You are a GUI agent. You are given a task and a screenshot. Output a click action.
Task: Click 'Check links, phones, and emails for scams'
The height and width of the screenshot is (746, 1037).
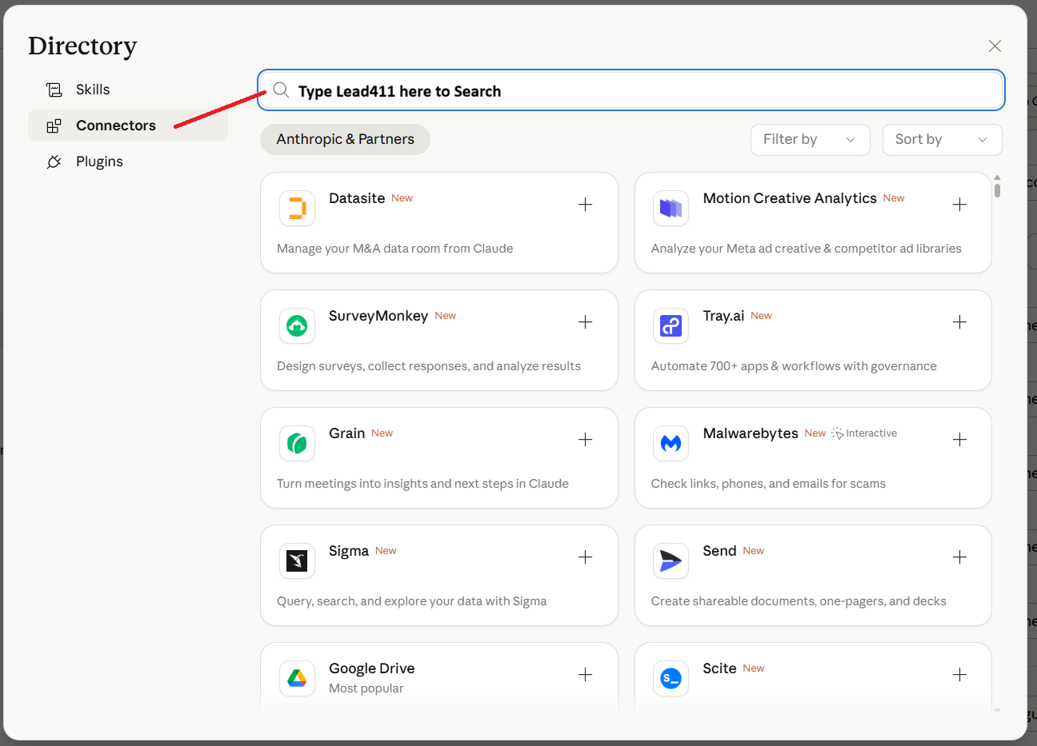768,484
